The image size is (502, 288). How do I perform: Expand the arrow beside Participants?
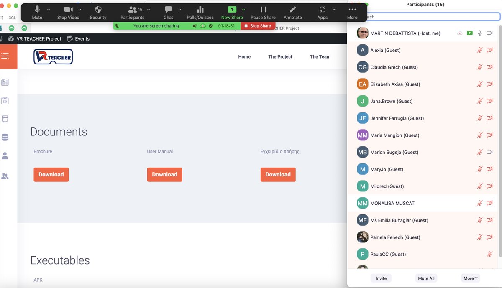click(149, 9)
